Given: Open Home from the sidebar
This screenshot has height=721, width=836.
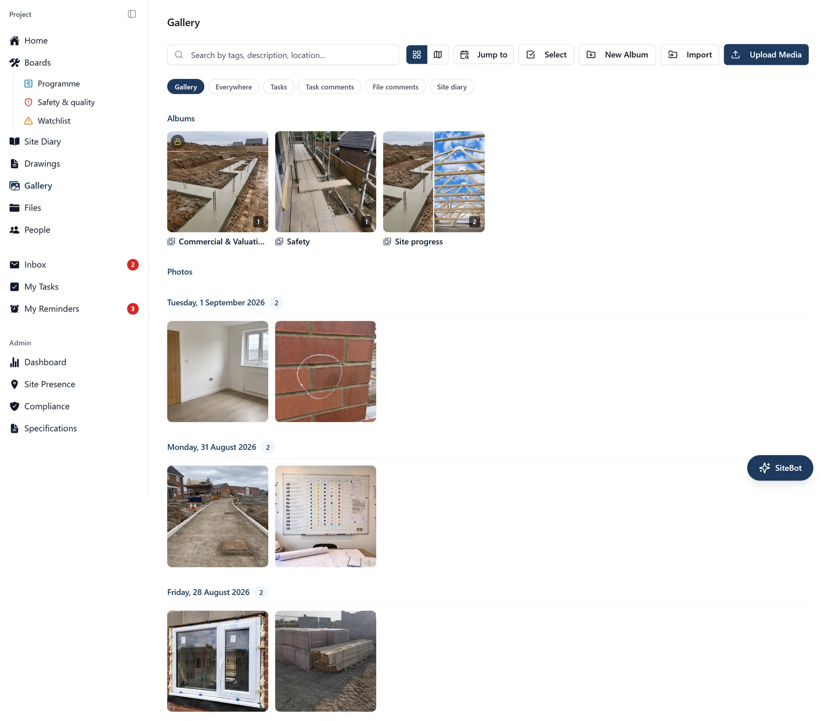Looking at the screenshot, I should [36, 41].
